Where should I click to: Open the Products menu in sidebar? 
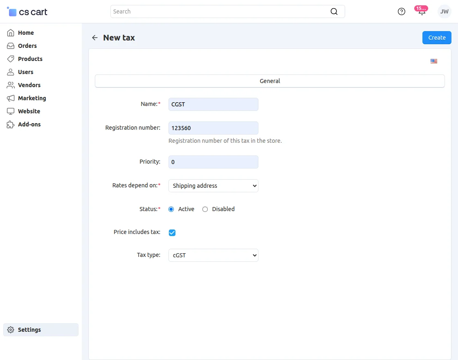click(30, 59)
